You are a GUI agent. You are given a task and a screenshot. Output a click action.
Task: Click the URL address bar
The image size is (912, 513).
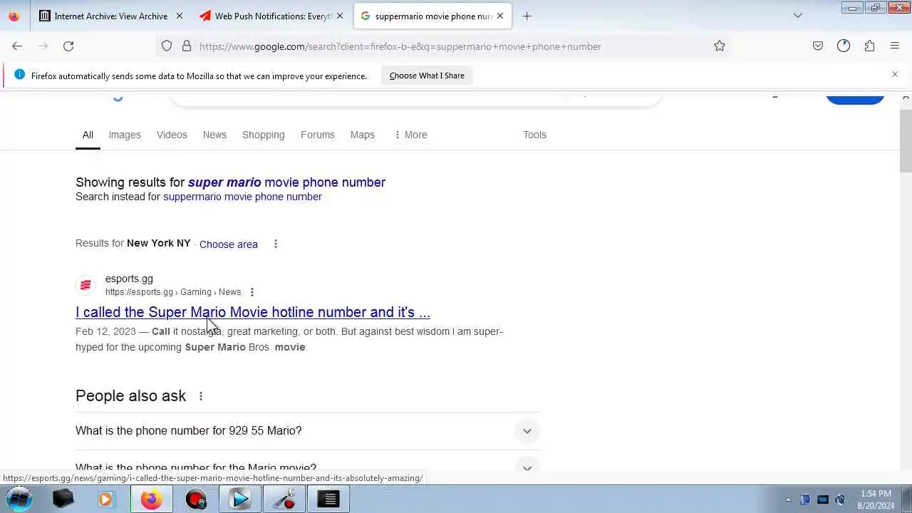click(x=442, y=46)
